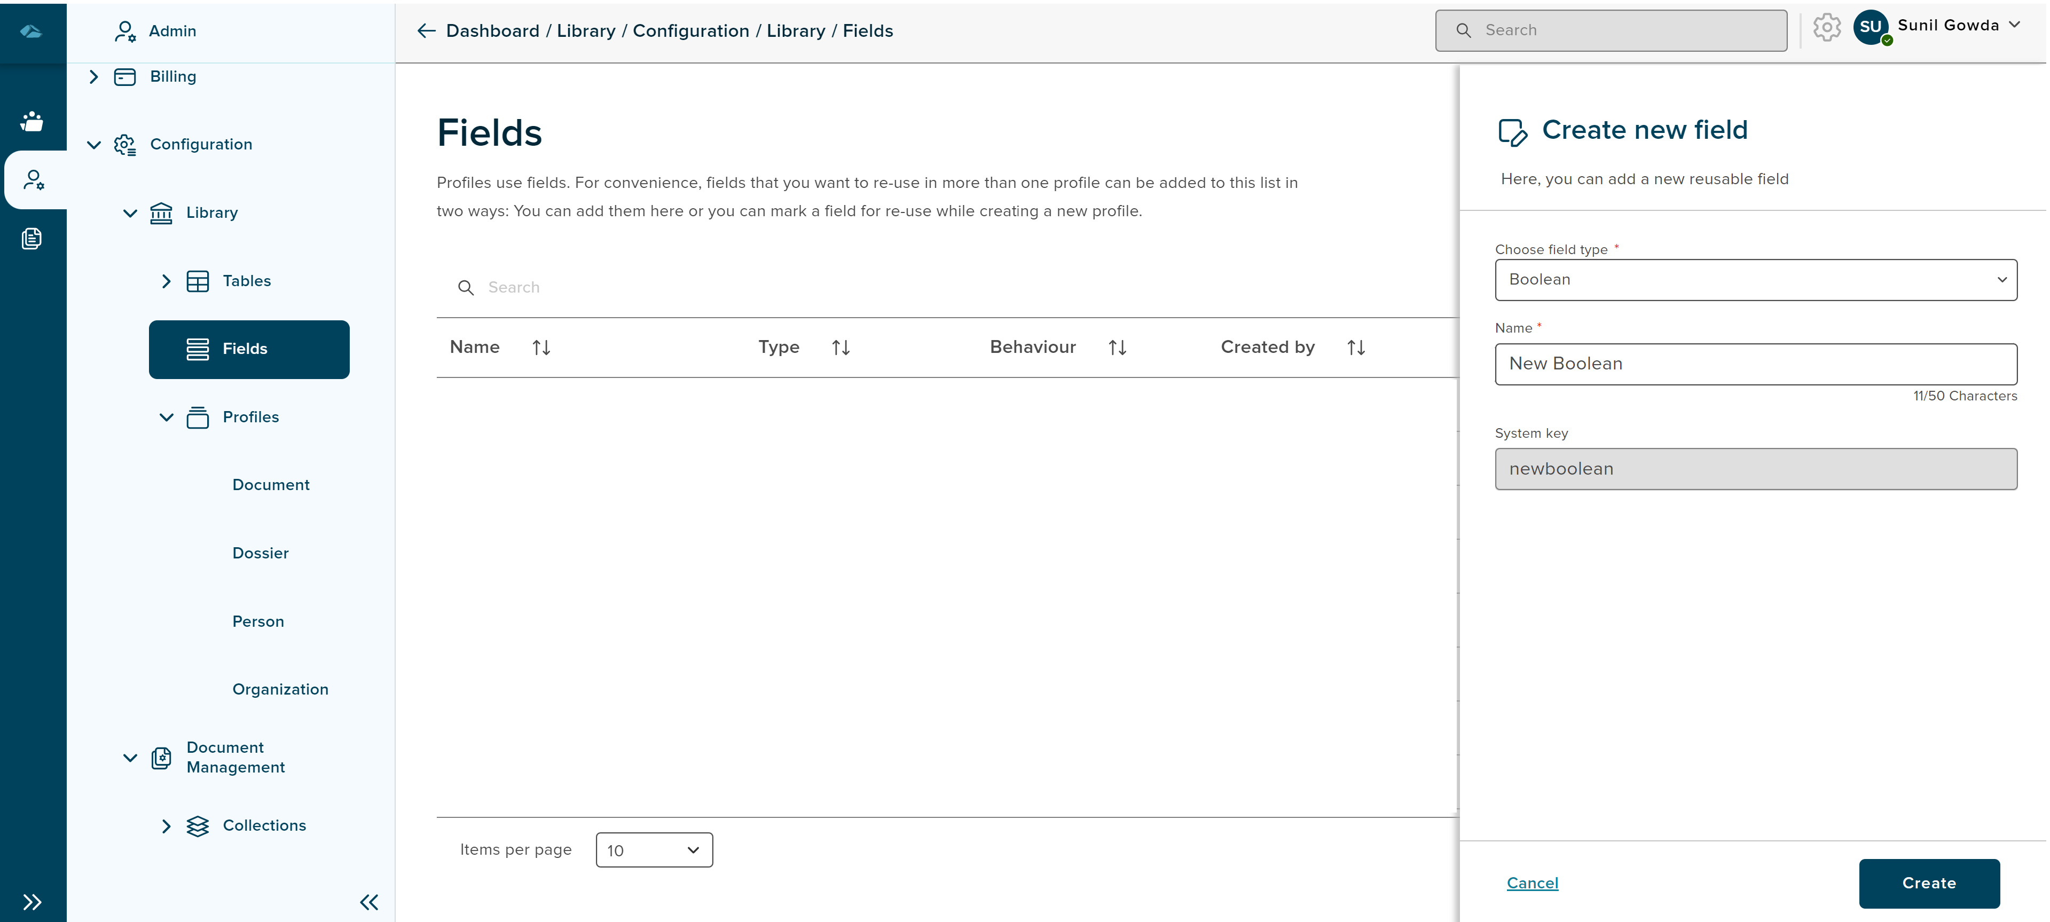Viewport: 2050px width, 922px height.
Task: Open the paw-like icon in left rail
Action: coord(32,121)
